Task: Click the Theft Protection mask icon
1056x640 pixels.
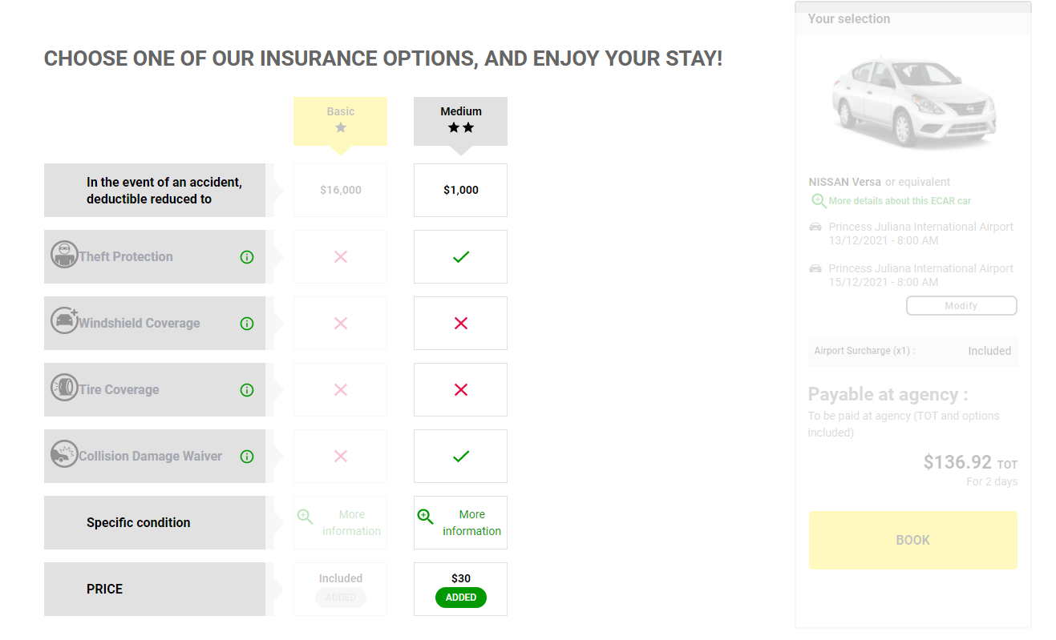Action: click(x=64, y=256)
